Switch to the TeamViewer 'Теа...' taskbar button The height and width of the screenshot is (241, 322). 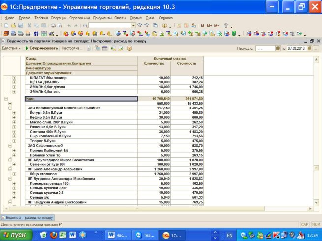[x=145, y=235]
